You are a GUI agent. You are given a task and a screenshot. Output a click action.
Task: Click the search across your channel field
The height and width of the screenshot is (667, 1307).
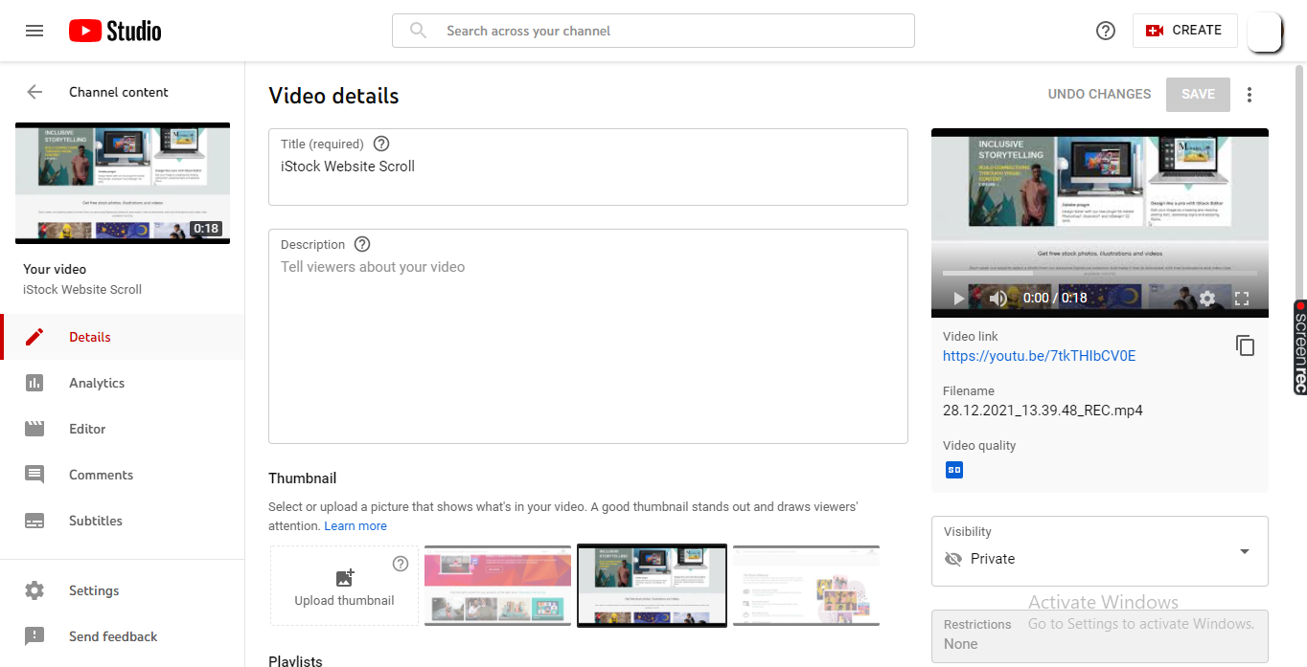click(x=653, y=31)
